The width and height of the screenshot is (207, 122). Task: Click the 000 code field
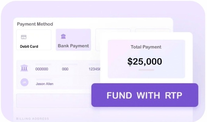pyautogui.click(x=65, y=69)
